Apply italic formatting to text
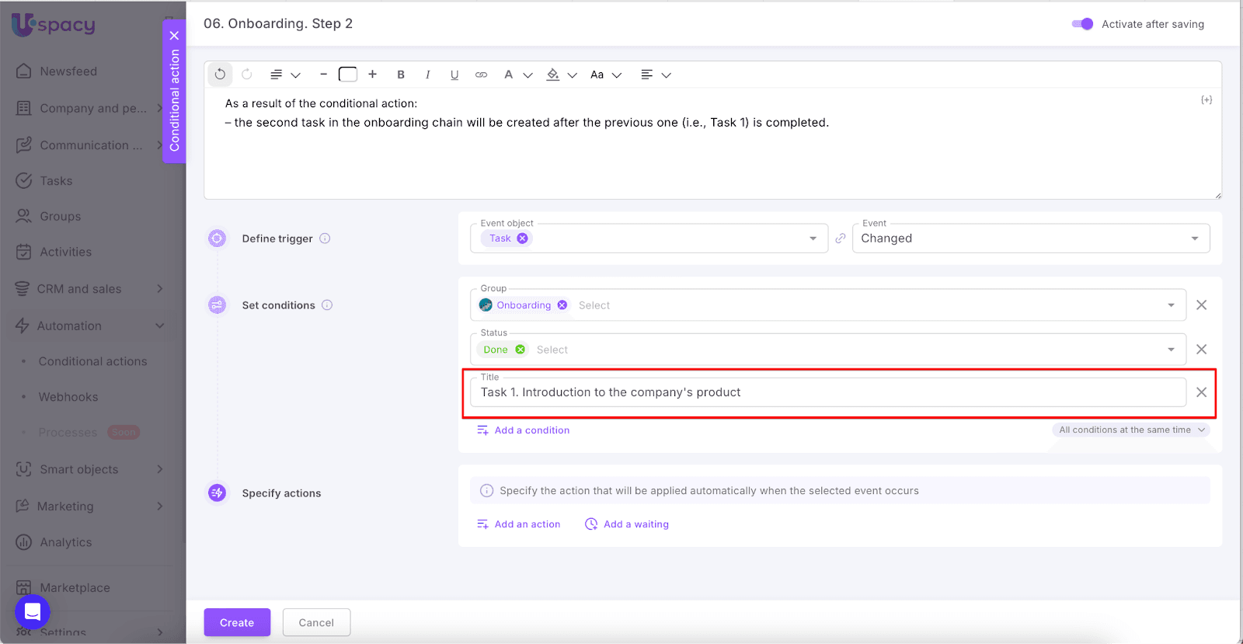 427,75
